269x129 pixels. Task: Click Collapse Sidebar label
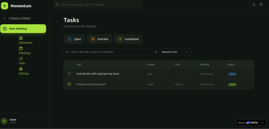[x=20, y=19]
